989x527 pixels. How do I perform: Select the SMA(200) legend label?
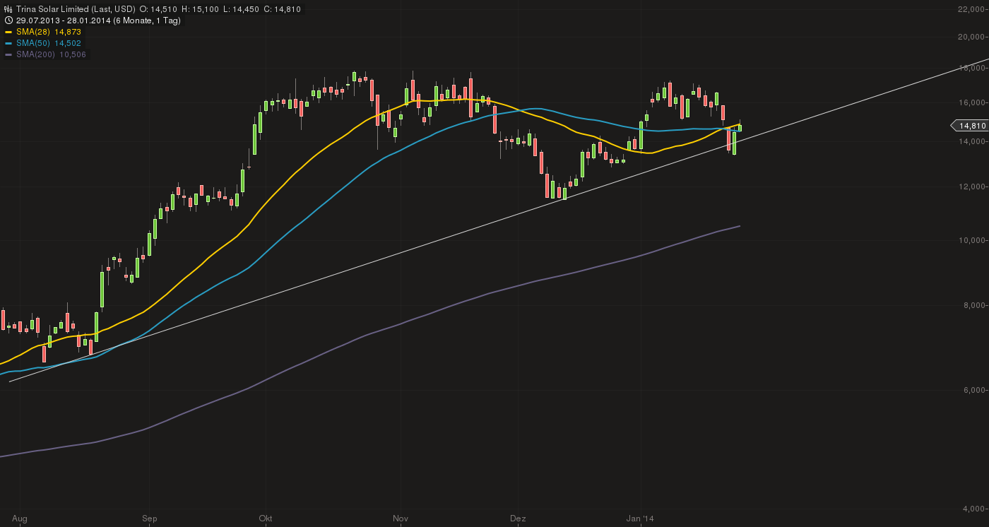click(34, 54)
